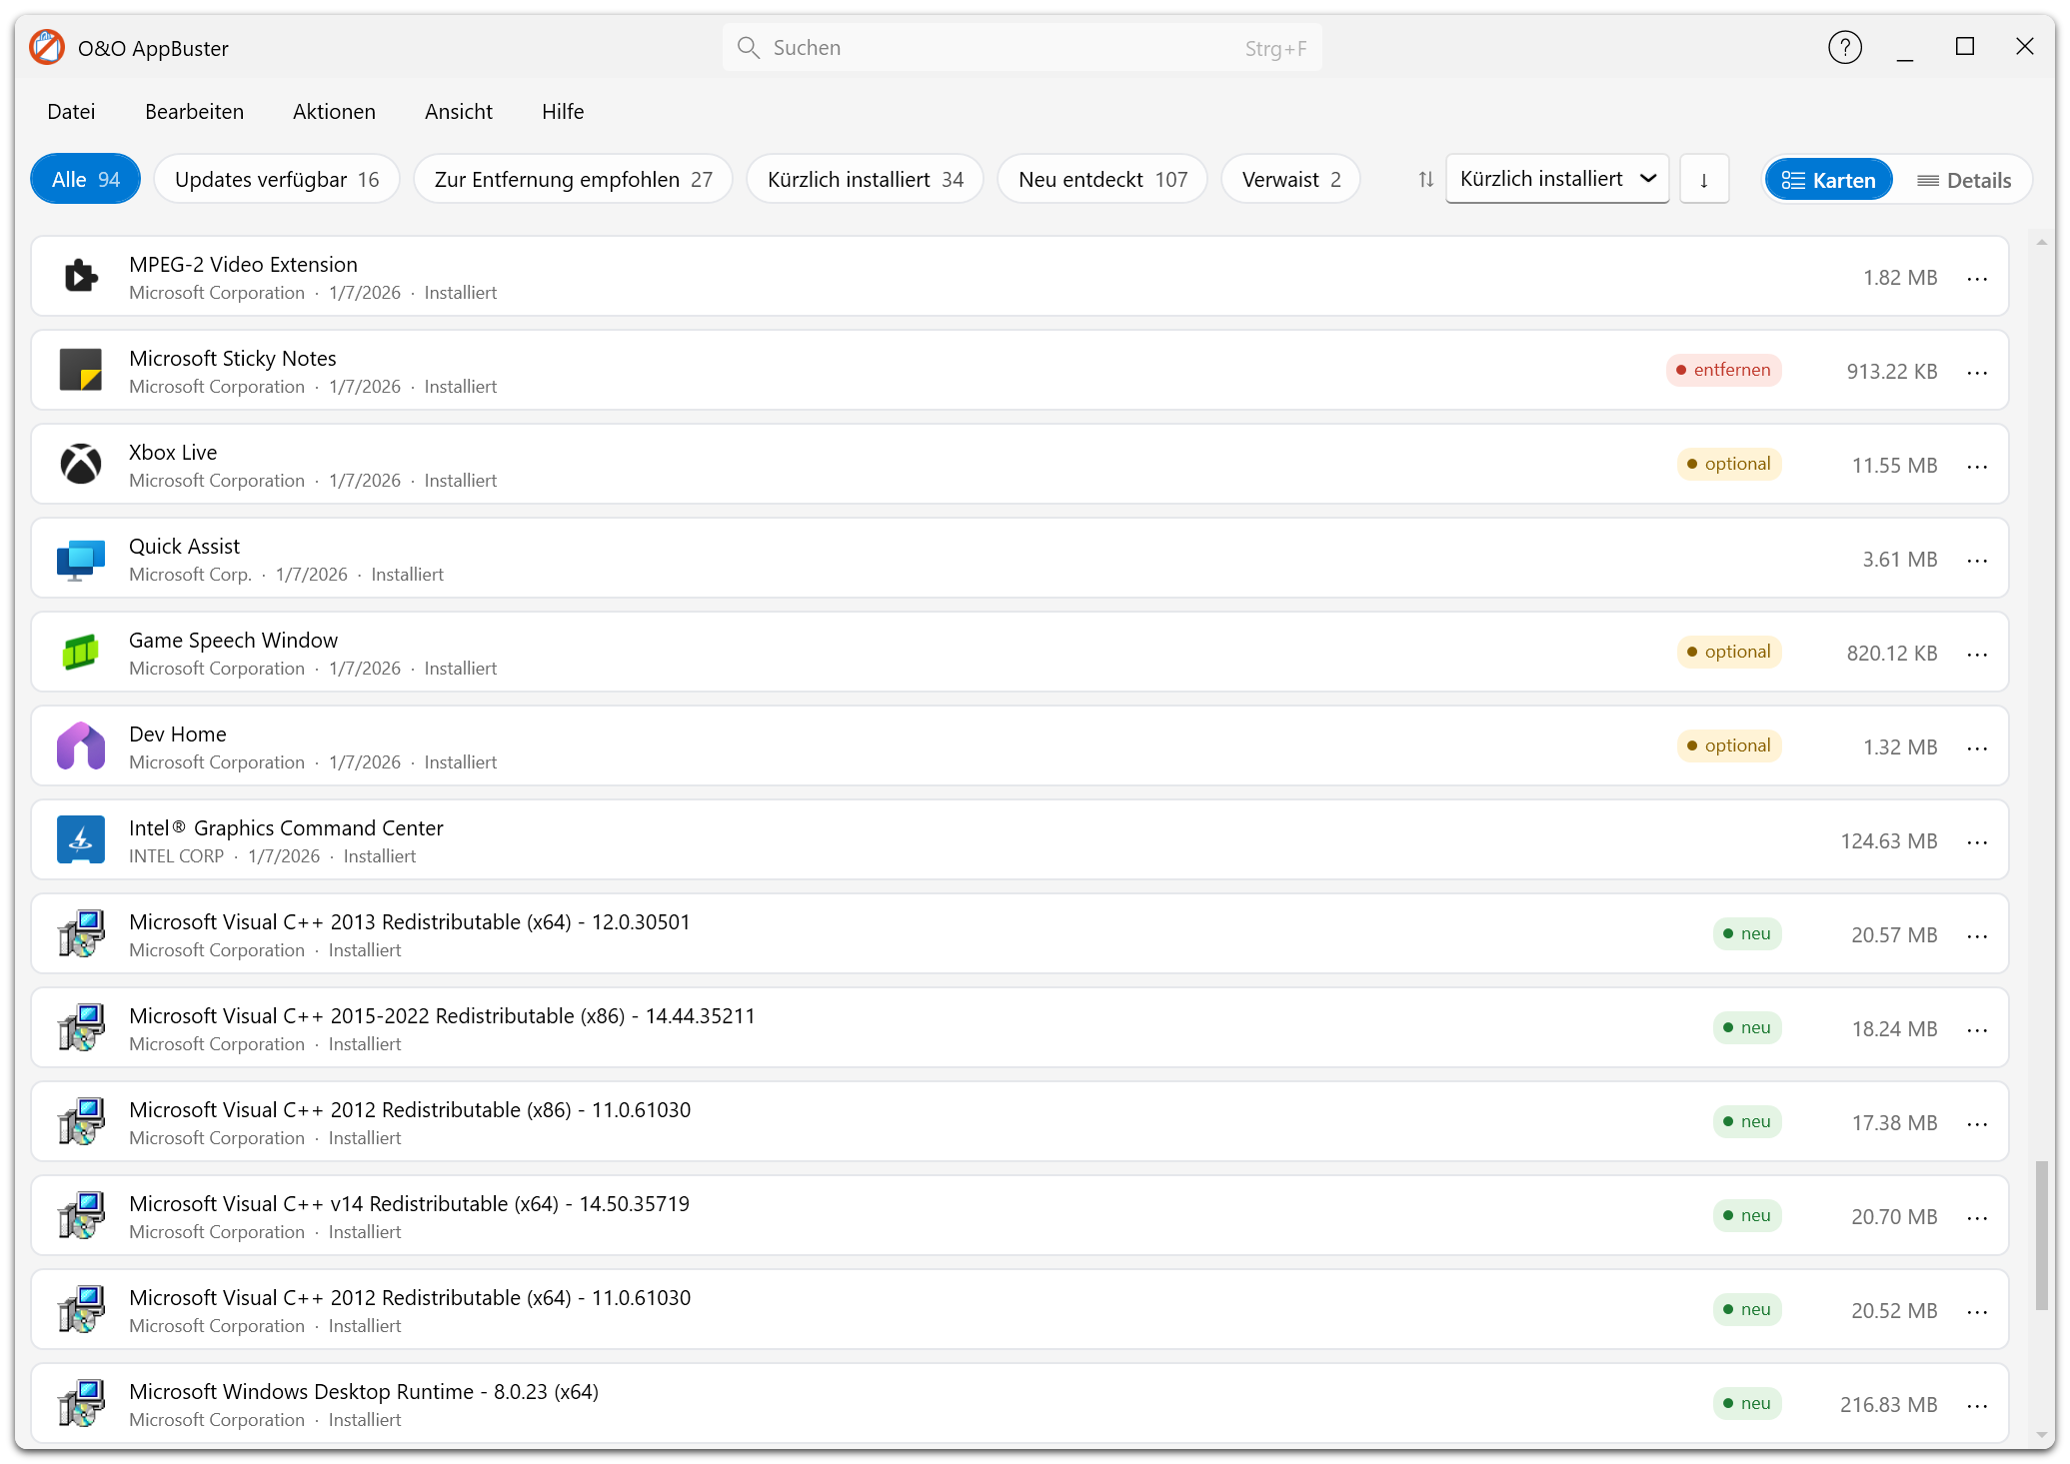The width and height of the screenshot is (2070, 1464).
Task: Click the neu badge on Visual C++ 2013 x64
Action: (x=1747, y=933)
